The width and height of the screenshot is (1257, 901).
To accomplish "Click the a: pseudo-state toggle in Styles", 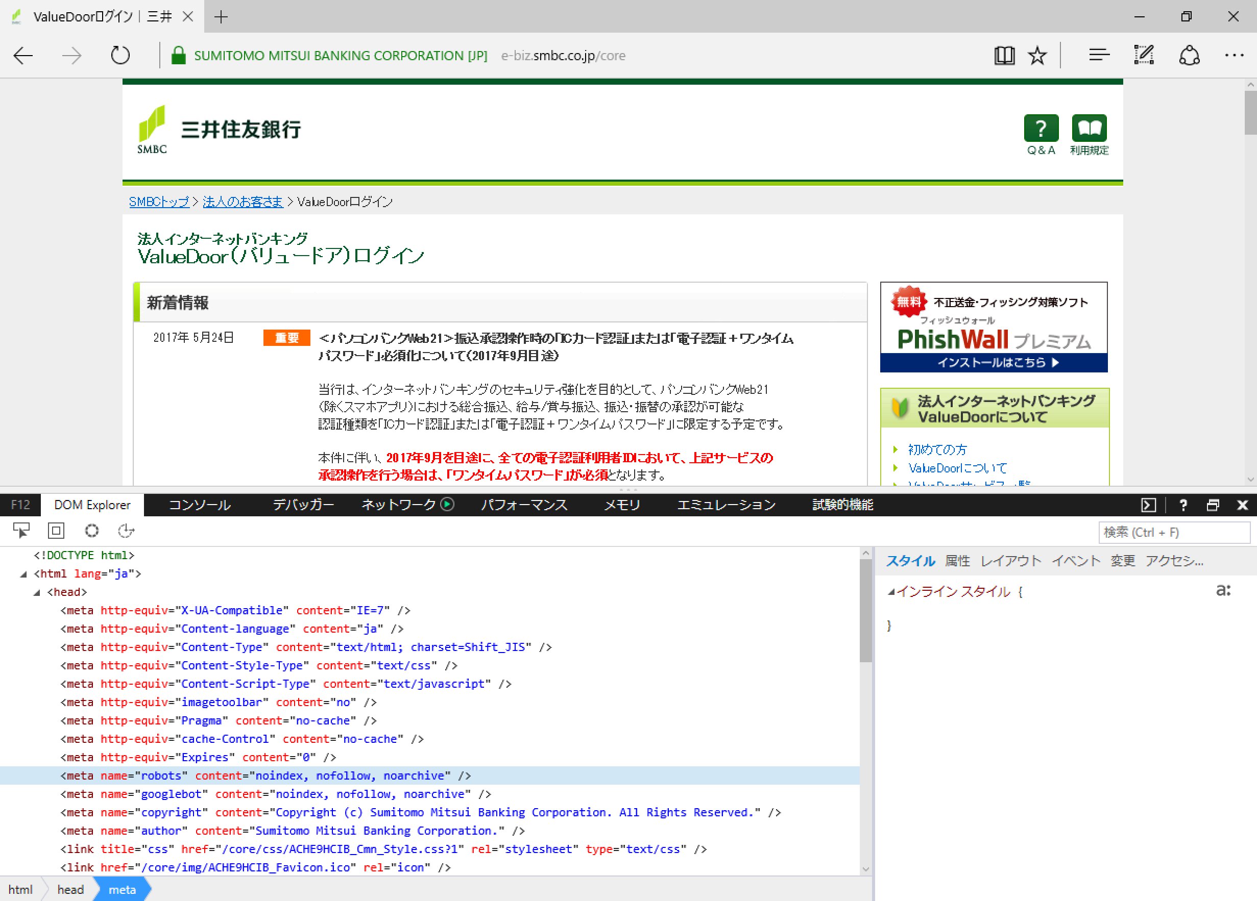I will (1223, 590).
